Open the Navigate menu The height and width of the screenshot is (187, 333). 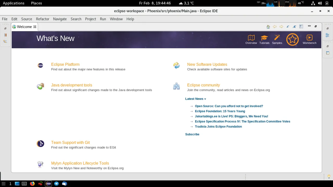[x=60, y=19]
